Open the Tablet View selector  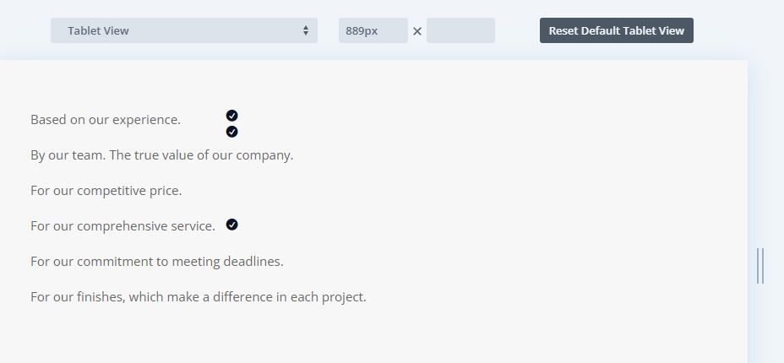point(183,30)
